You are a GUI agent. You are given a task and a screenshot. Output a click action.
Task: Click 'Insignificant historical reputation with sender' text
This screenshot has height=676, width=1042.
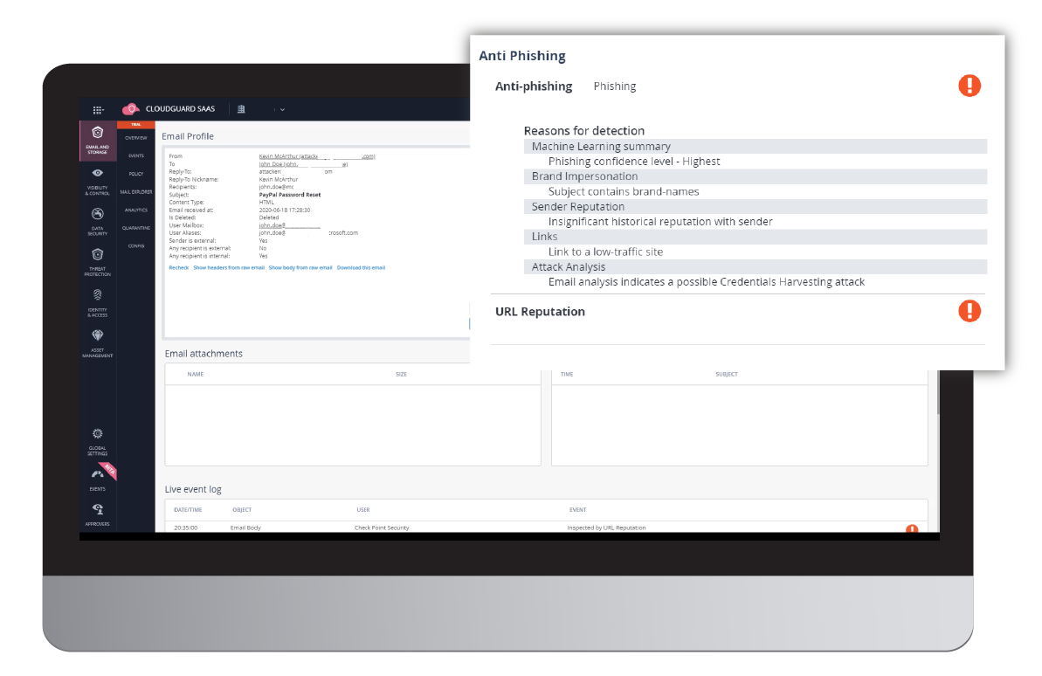[660, 222]
